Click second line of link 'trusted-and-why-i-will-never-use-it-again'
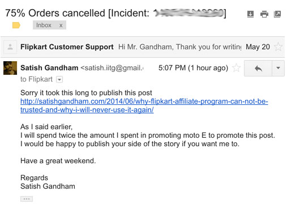 click(87, 110)
